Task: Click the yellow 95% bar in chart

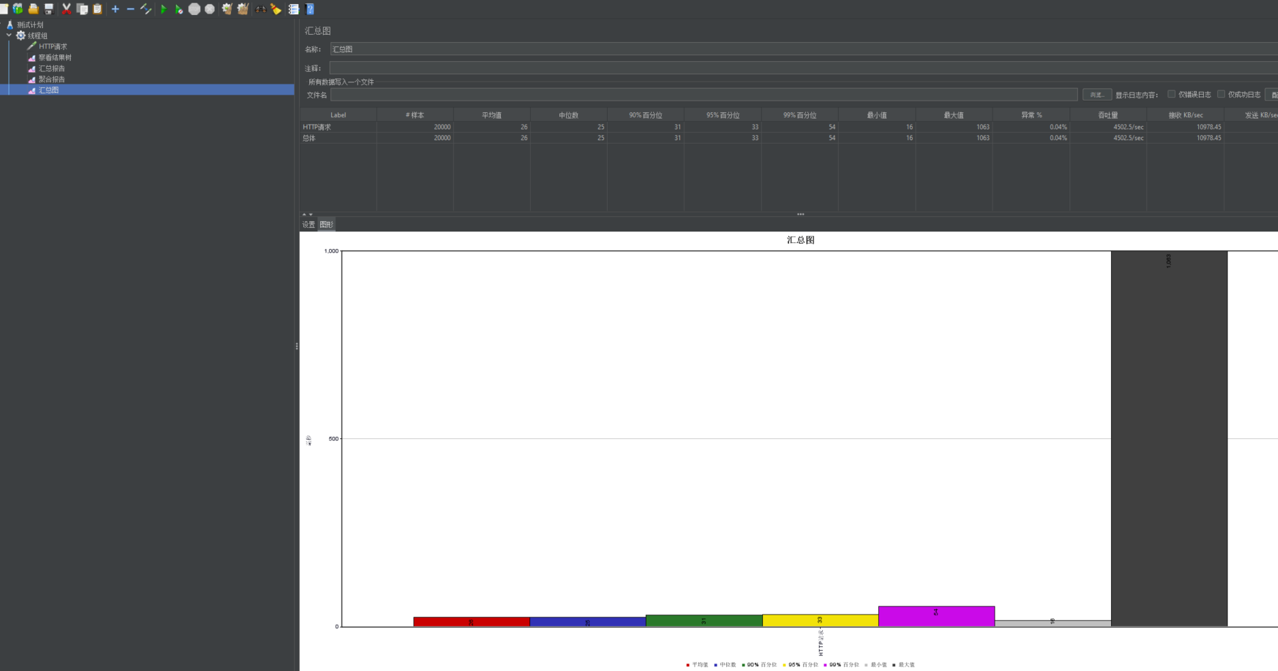Action: click(820, 621)
